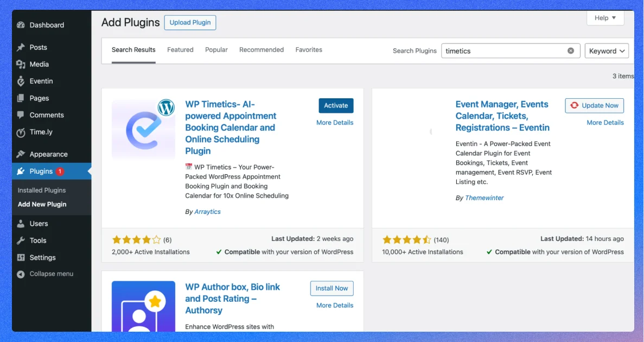Open the WP Author box title link

click(232, 299)
